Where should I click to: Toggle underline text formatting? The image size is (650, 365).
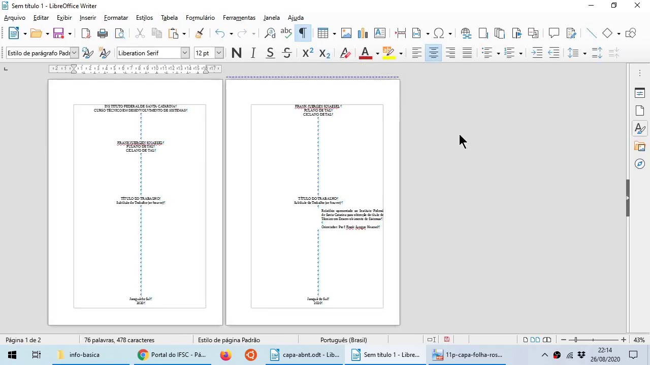point(270,53)
